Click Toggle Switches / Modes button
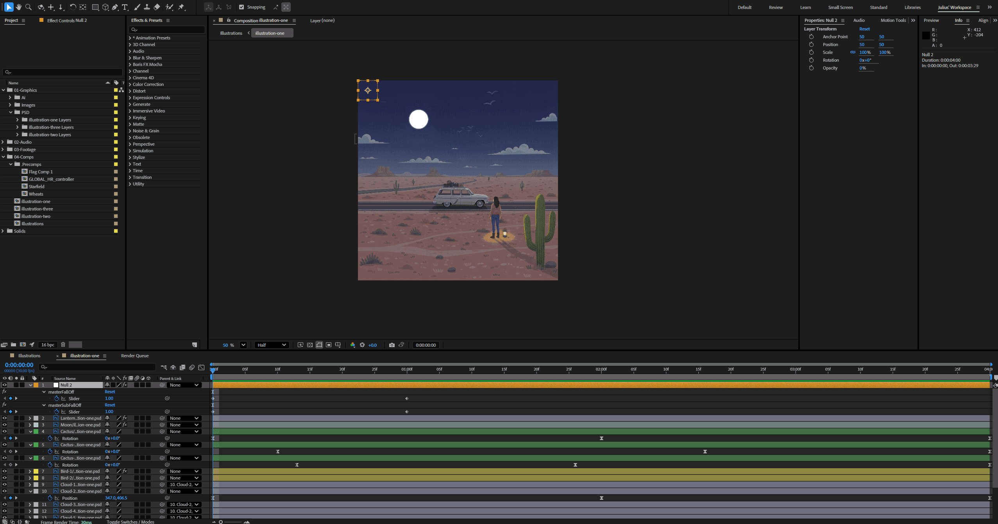 131,522
